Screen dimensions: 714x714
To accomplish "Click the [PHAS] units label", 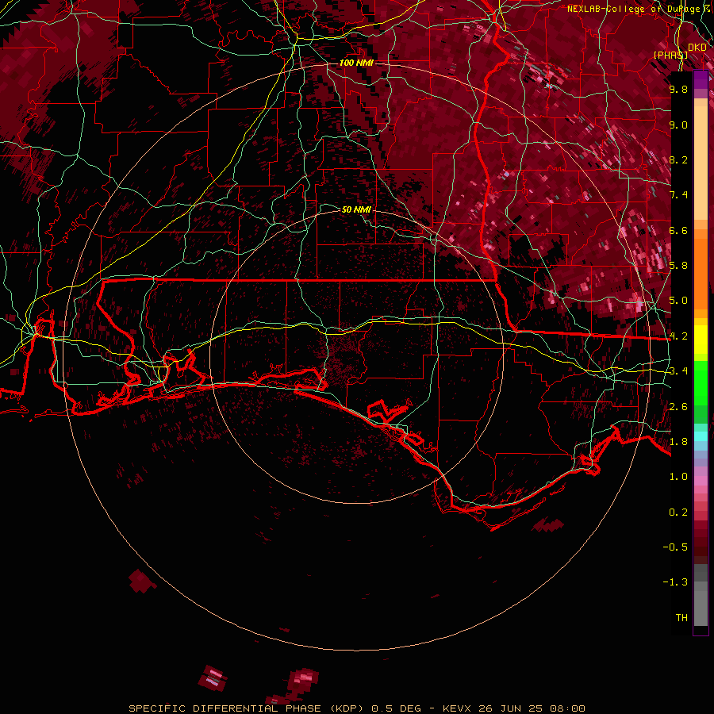I will click(670, 56).
